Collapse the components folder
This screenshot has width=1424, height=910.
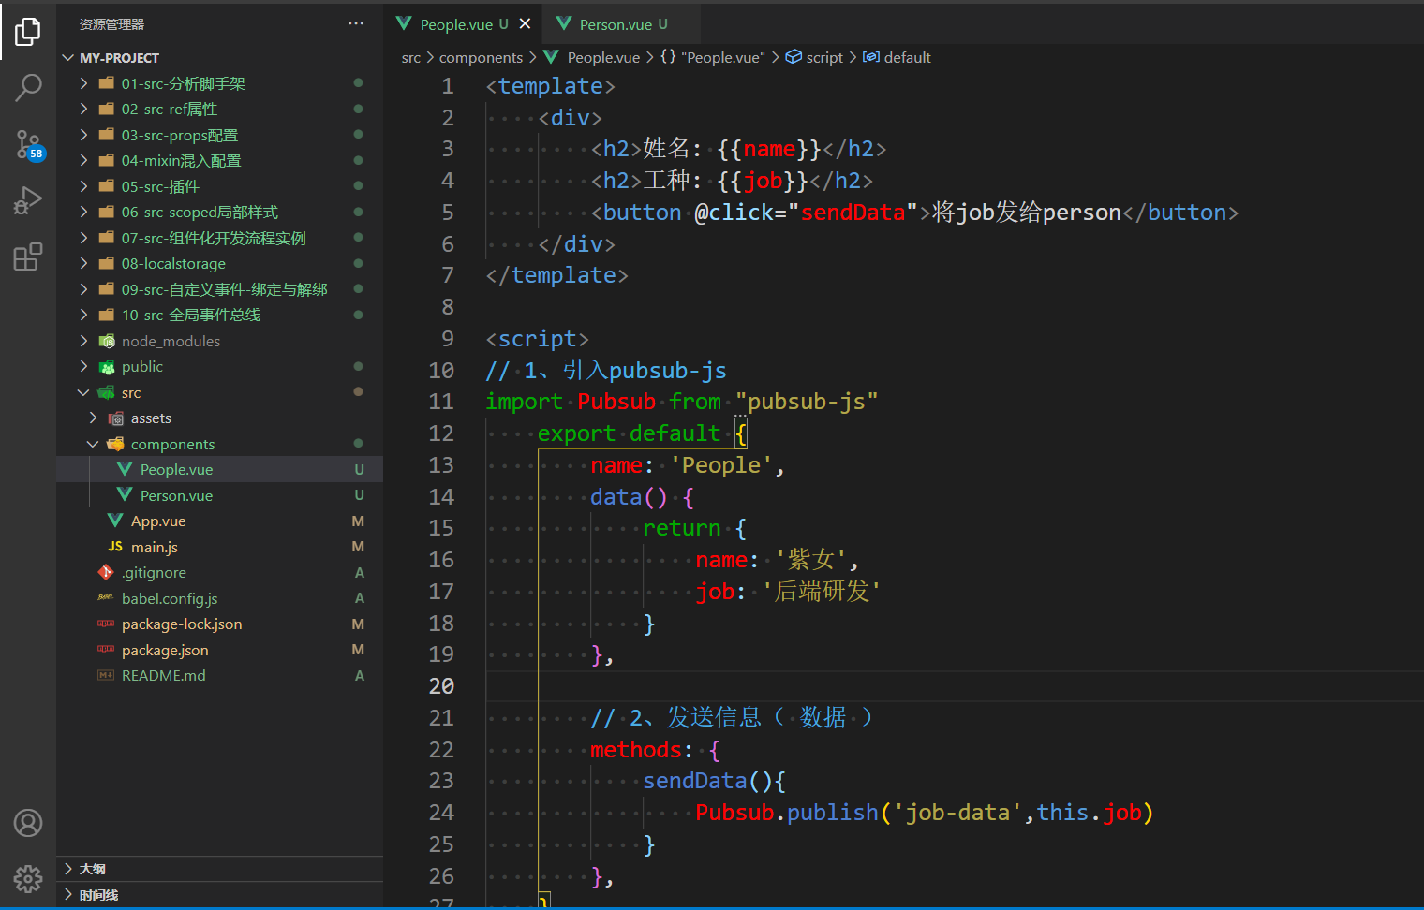220,444
